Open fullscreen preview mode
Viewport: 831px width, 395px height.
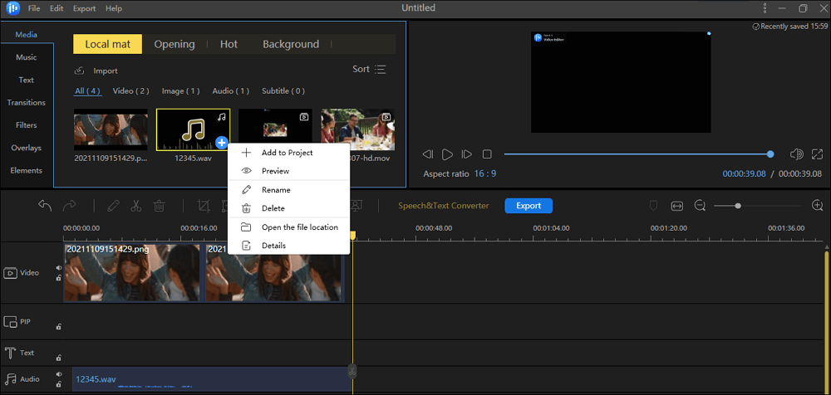818,154
